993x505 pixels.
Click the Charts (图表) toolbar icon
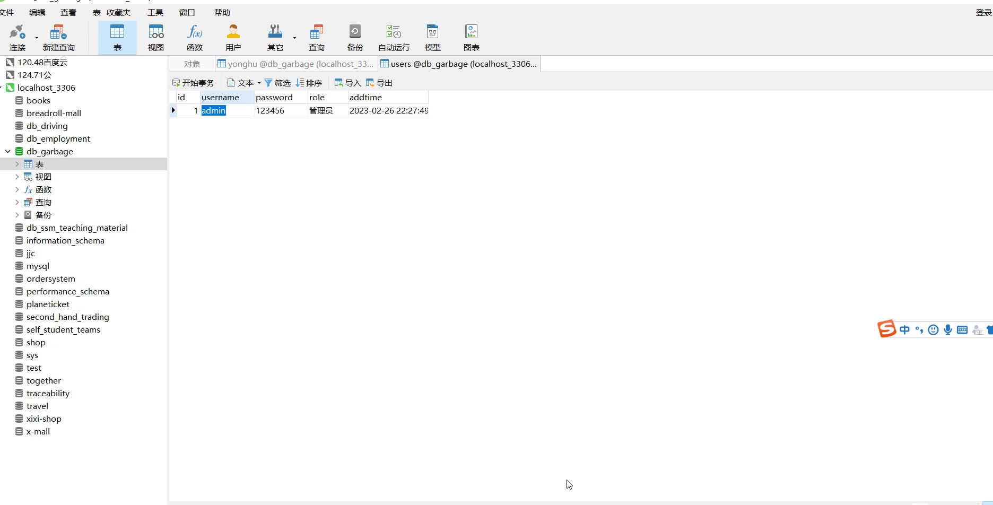point(471,37)
